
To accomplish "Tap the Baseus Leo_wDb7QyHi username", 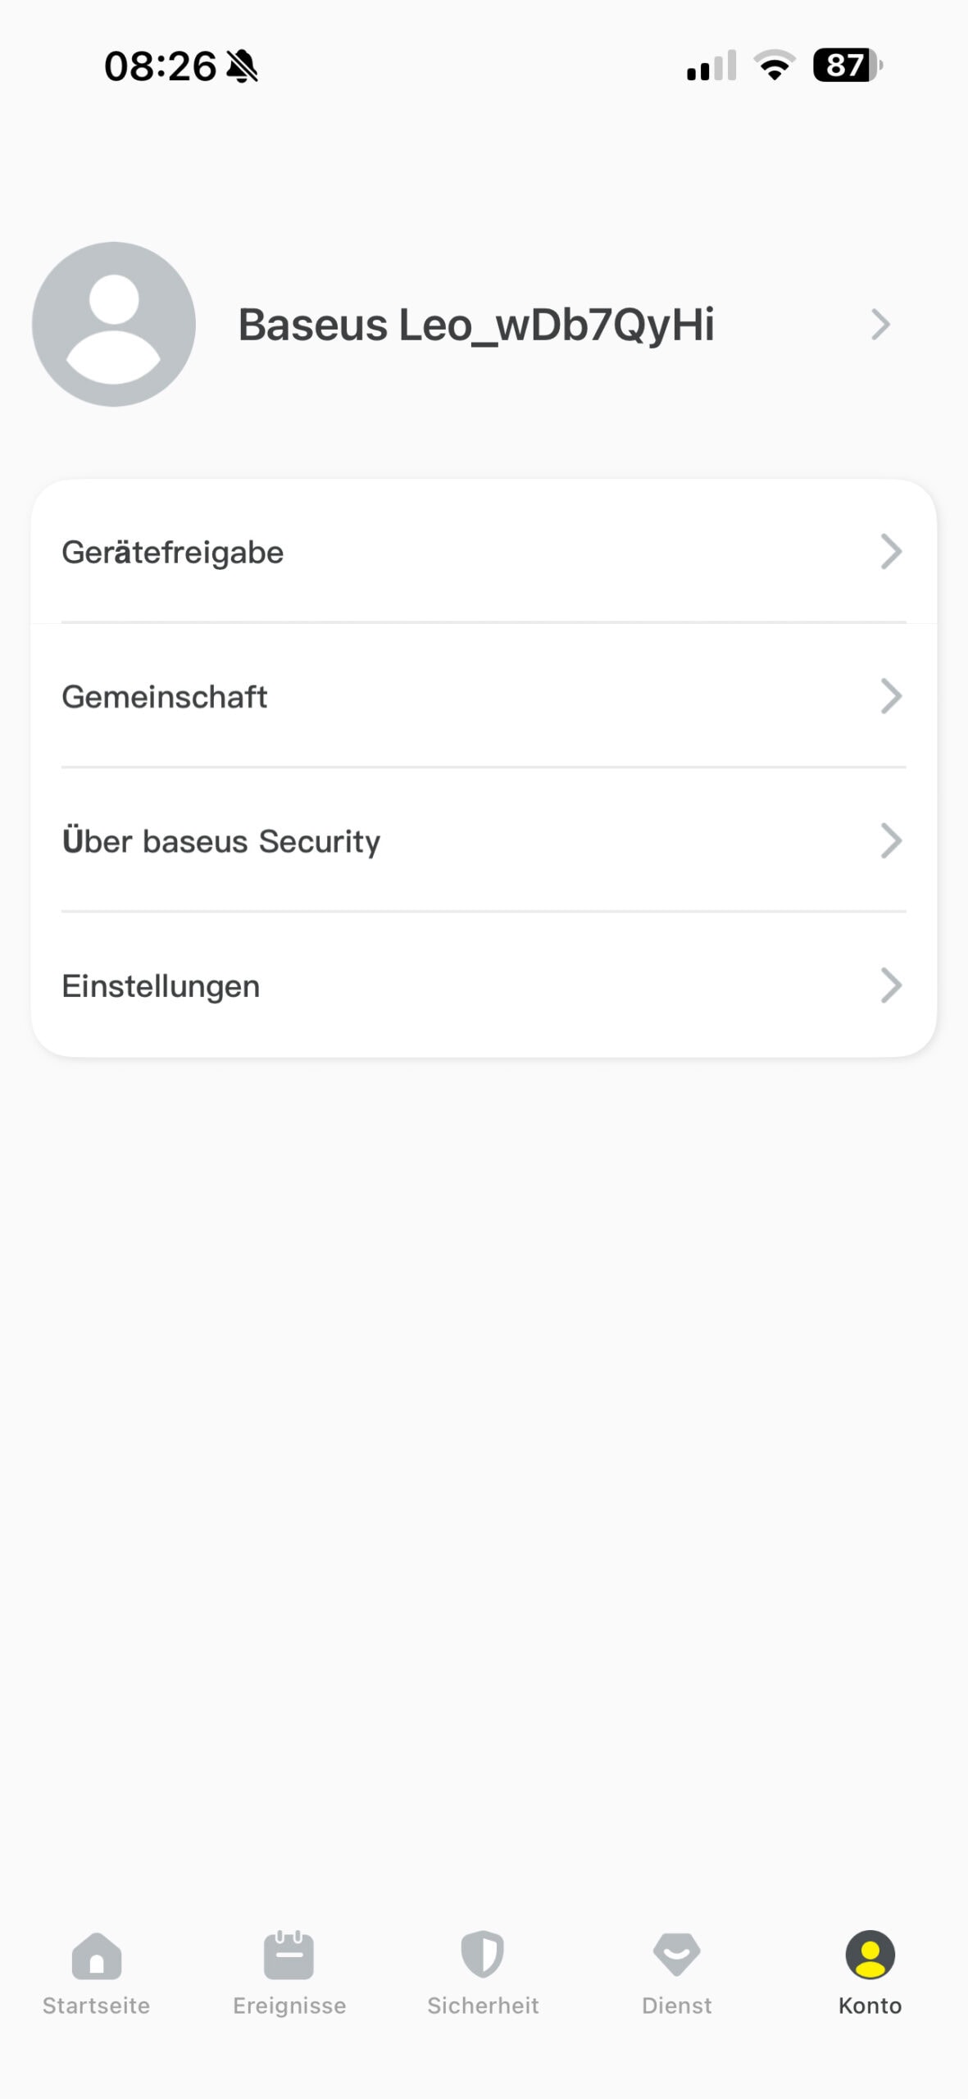I will click(x=476, y=325).
